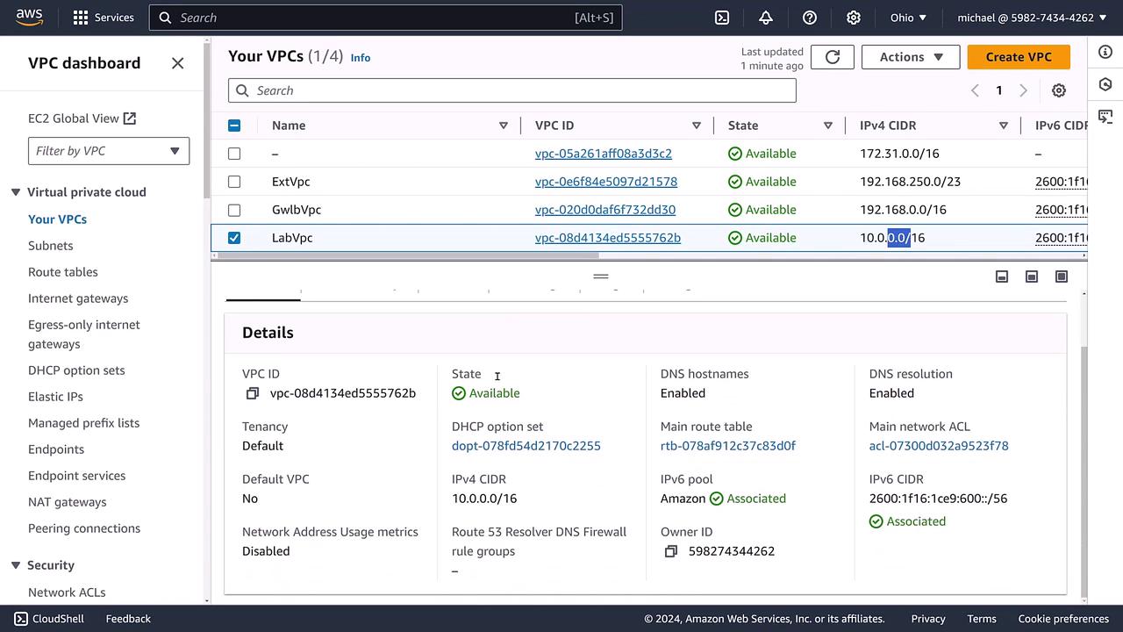Screen dimensions: 1123x632
Task: Select the ExtVpc row checkbox
Action: [234, 182]
